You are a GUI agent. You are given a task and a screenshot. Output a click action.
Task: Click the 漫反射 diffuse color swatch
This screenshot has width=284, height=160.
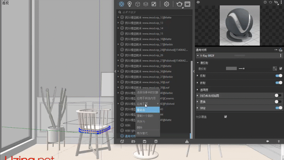point(231,69)
